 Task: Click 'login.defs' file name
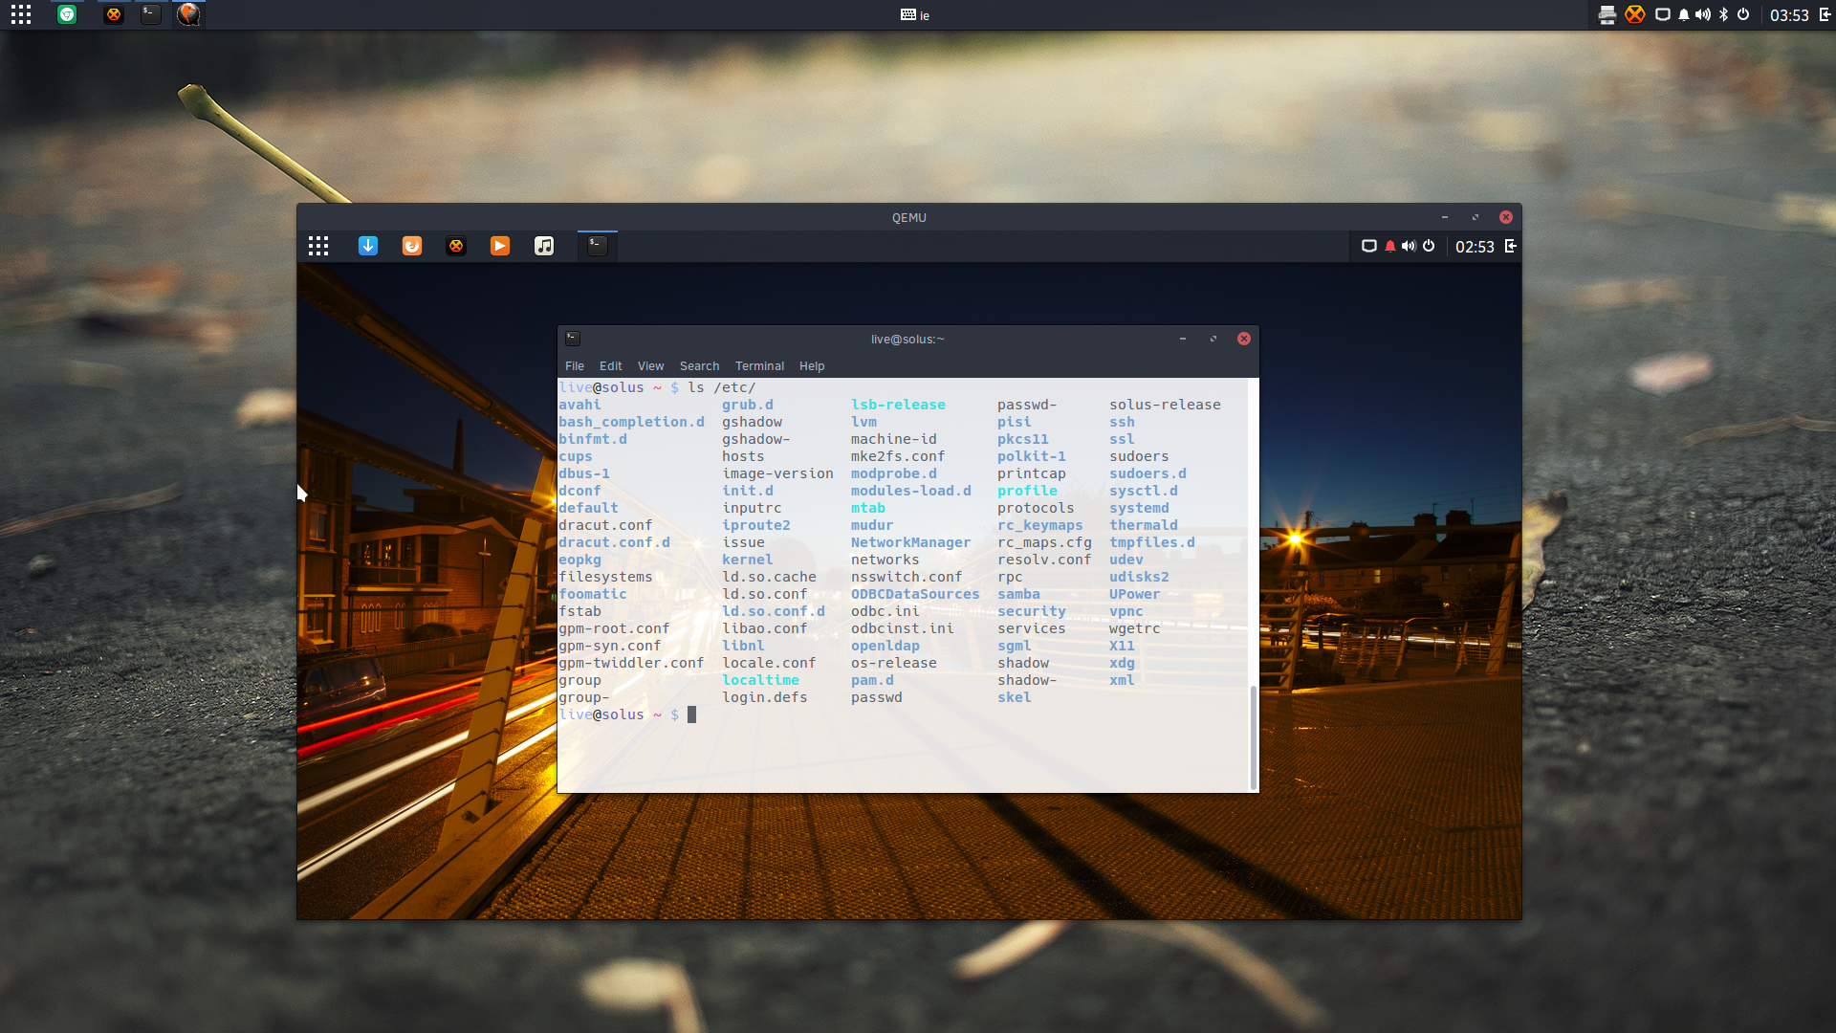click(x=765, y=697)
